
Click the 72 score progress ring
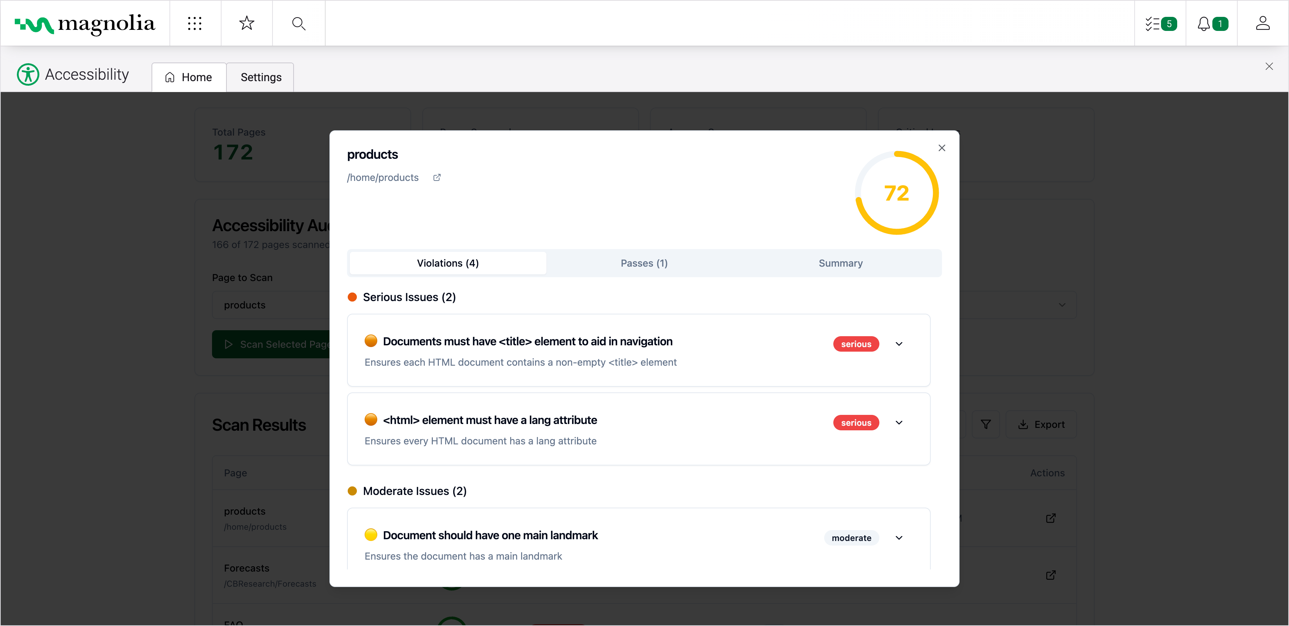point(896,193)
